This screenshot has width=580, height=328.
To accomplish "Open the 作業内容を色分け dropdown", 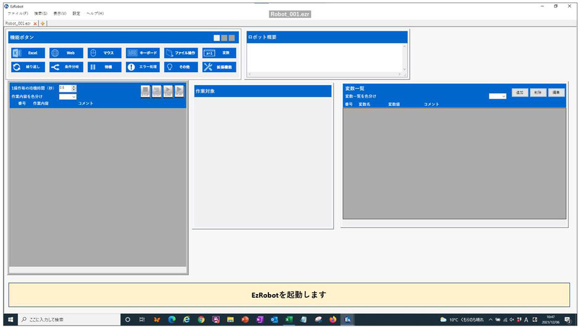I will (x=68, y=97).
